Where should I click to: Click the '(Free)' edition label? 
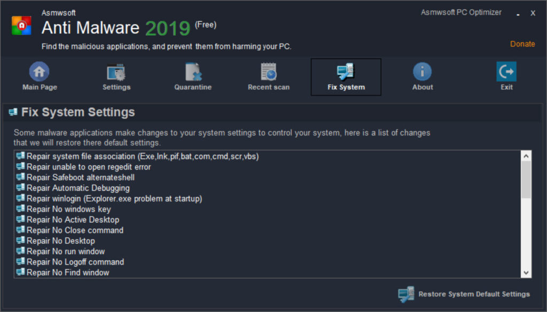[x=206, y=25]
